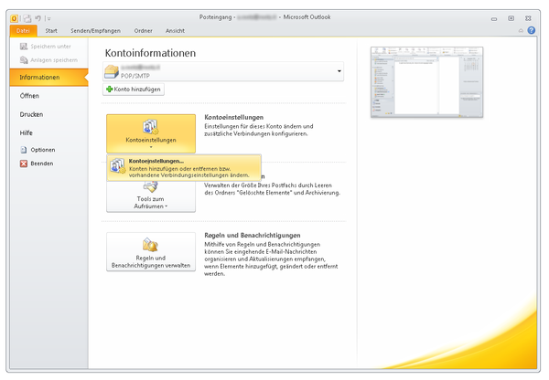Open Outlook help via the question mark icon

pos(532,30)
